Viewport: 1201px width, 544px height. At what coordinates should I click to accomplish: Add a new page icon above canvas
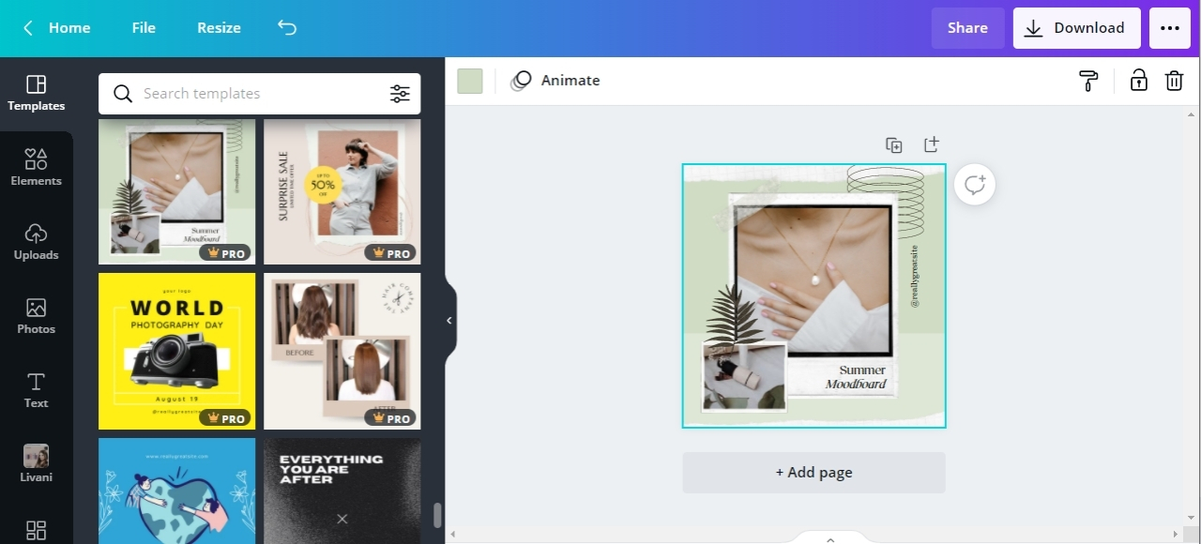coord(931,144)
